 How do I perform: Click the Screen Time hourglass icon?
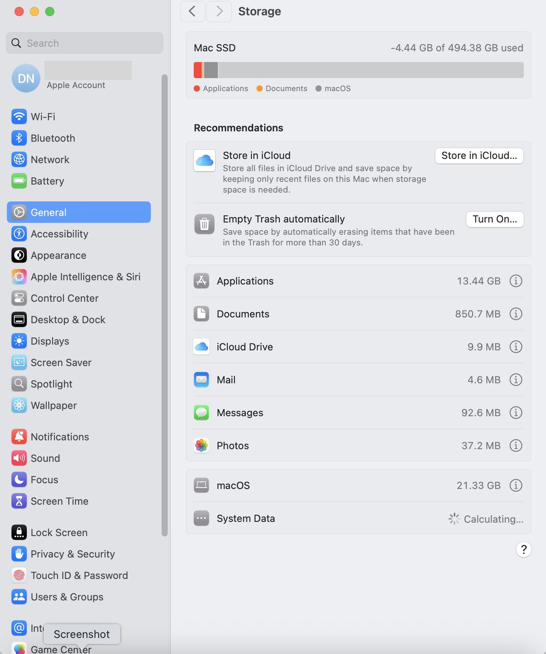click(19, 501)
